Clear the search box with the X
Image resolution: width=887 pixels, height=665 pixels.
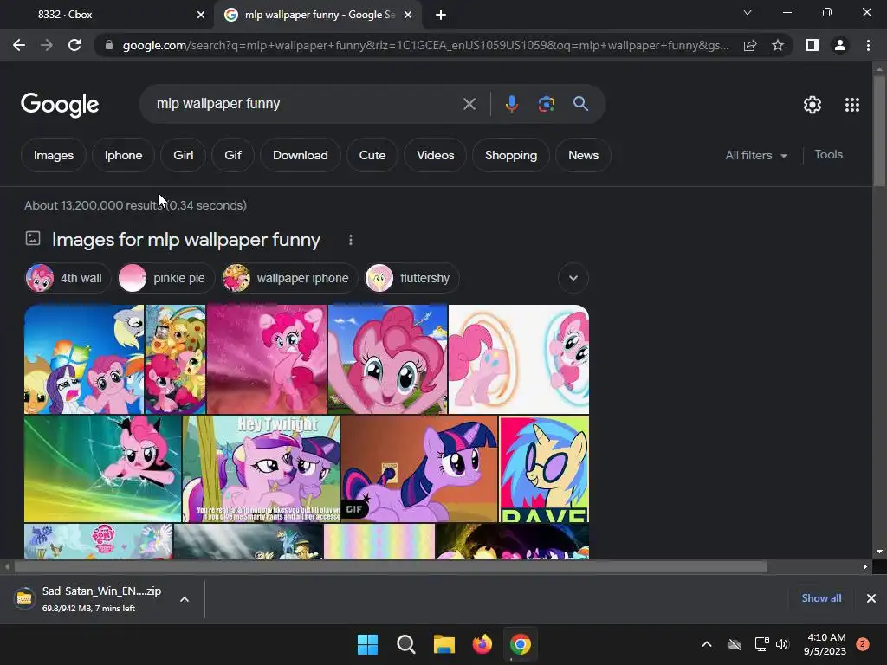click(x=469, y=104)
